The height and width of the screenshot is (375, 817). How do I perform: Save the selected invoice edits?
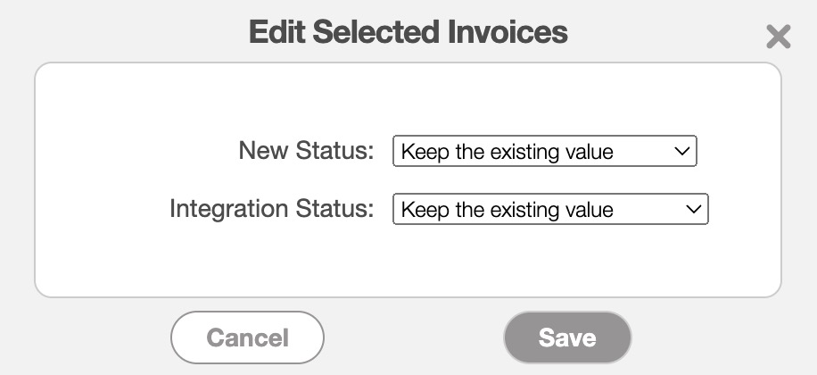click(567, 337)
